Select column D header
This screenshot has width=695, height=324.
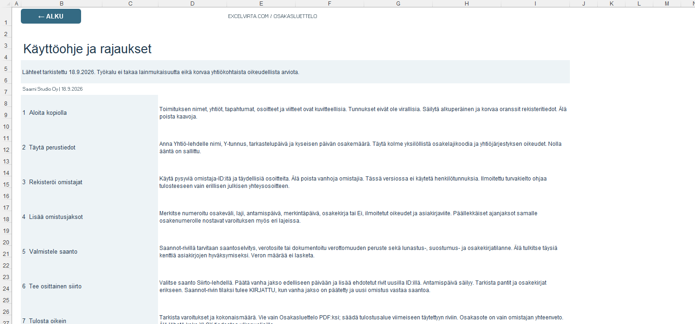coord(192,4)
